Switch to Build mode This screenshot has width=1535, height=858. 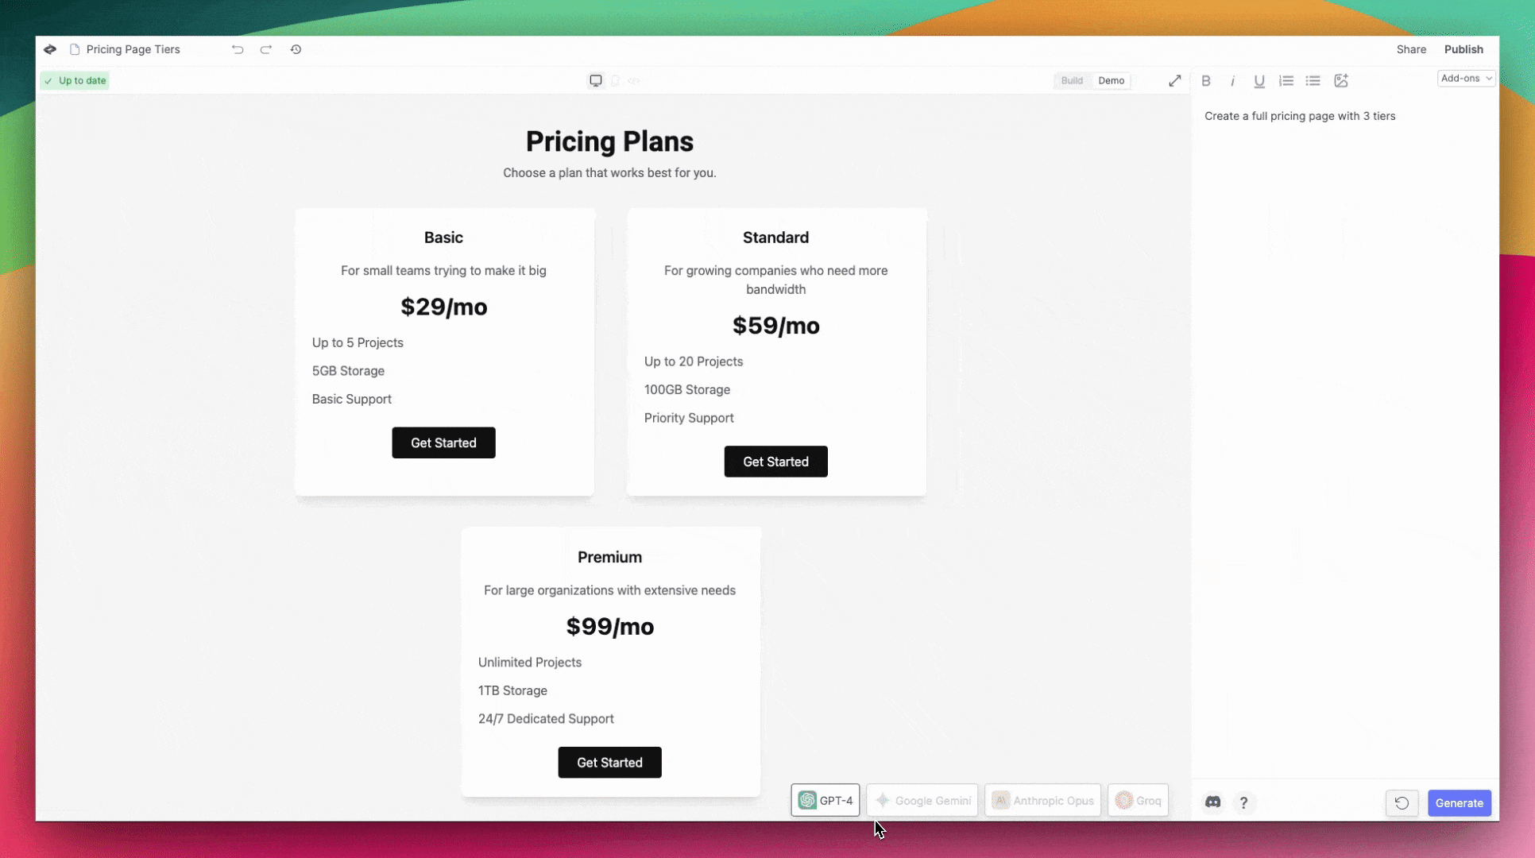pos(1072,80)
